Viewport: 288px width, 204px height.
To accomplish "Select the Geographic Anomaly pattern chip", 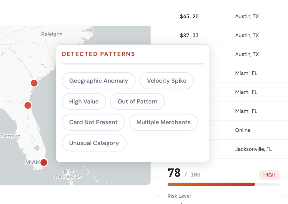I will (98, 81).
